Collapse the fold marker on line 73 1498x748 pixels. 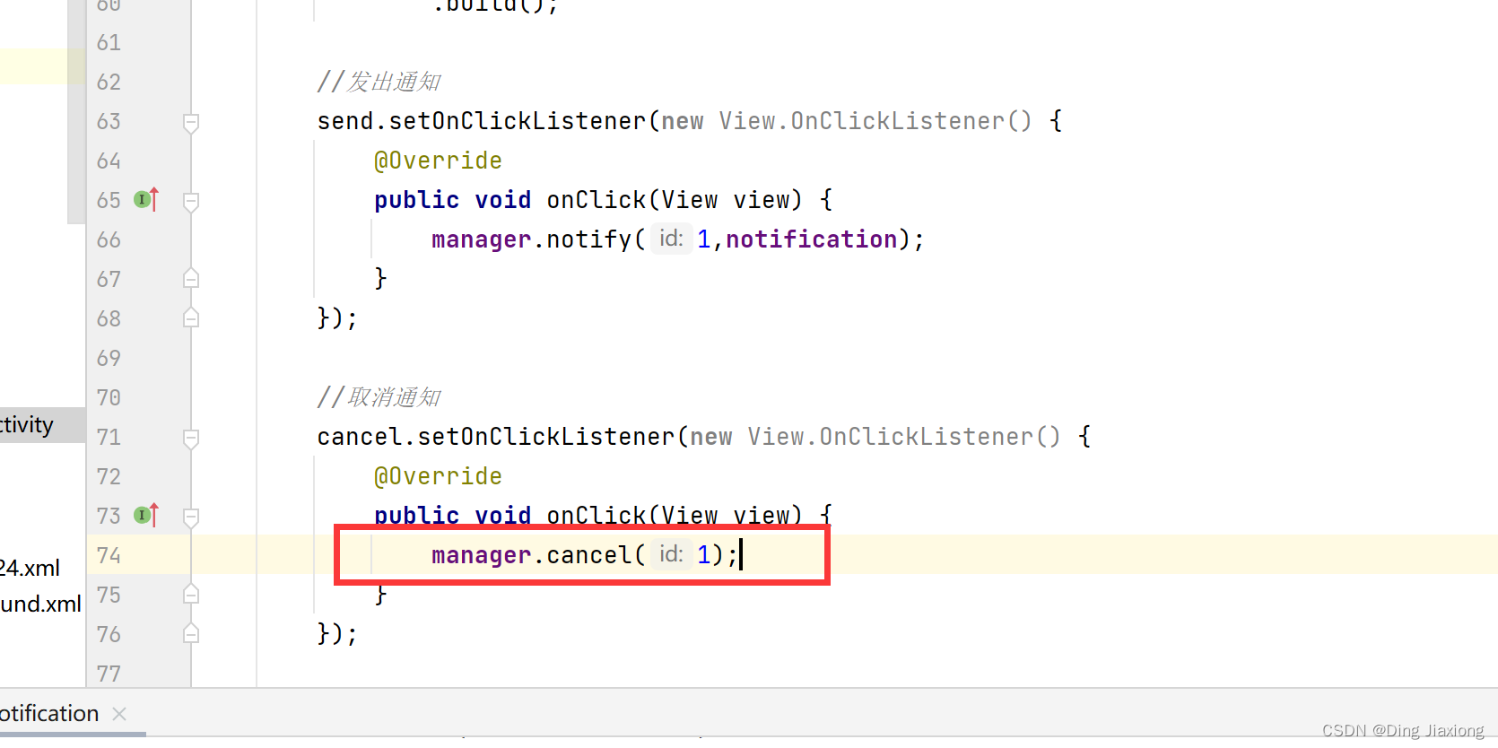pos(191,517)
